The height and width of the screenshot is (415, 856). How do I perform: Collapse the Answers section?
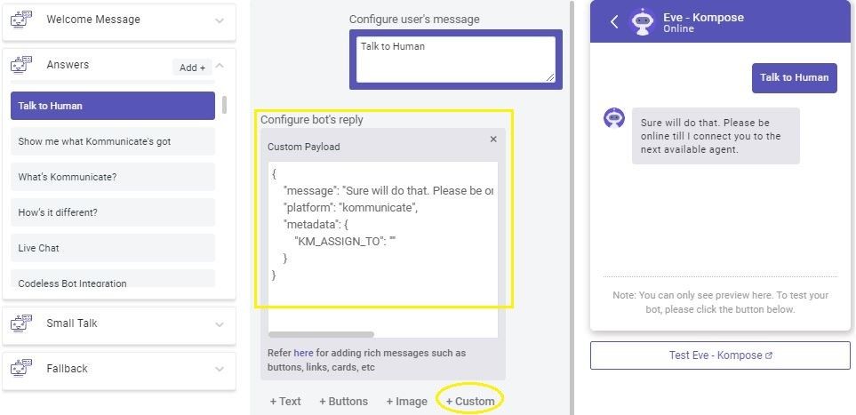220,66
